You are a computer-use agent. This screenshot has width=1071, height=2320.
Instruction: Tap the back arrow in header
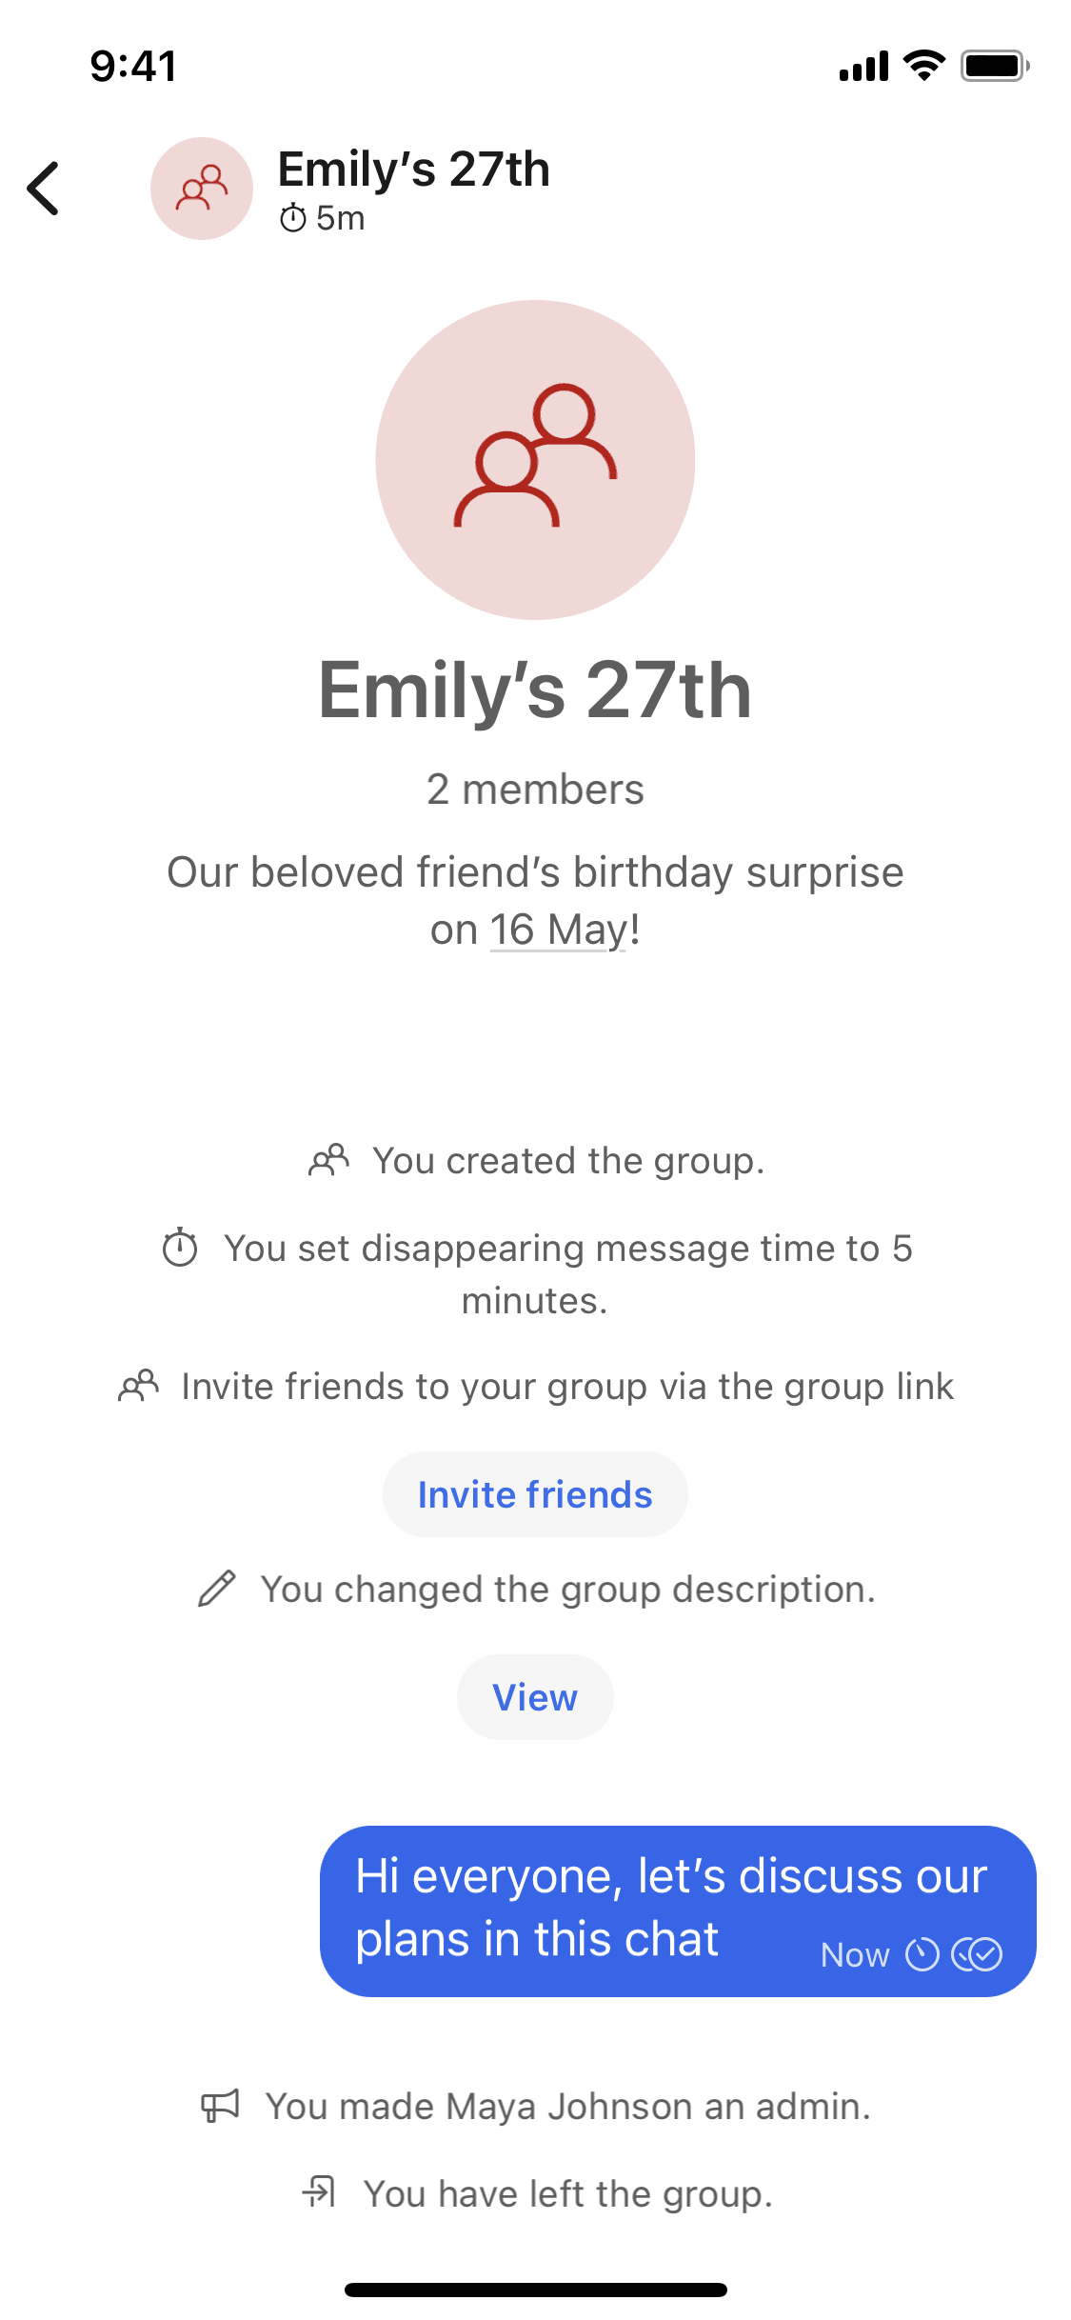[x=44, y=188]
